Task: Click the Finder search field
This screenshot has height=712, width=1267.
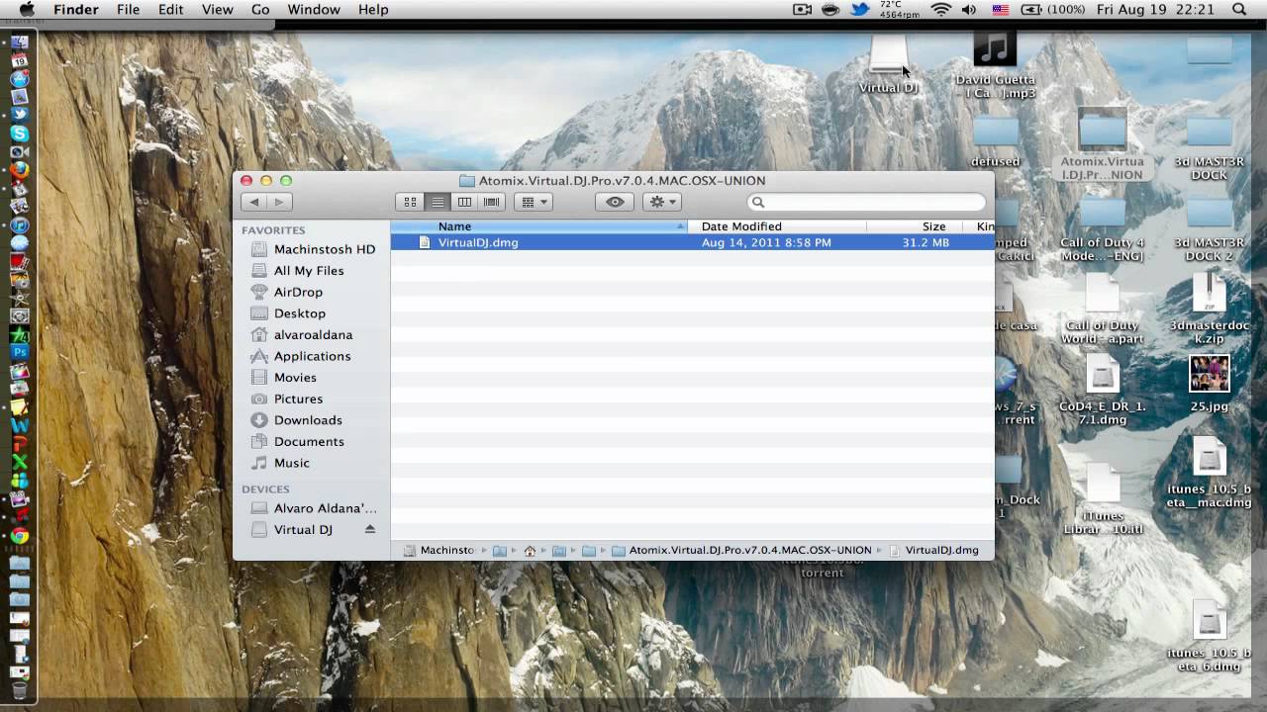Action: (x=867, y=202)
